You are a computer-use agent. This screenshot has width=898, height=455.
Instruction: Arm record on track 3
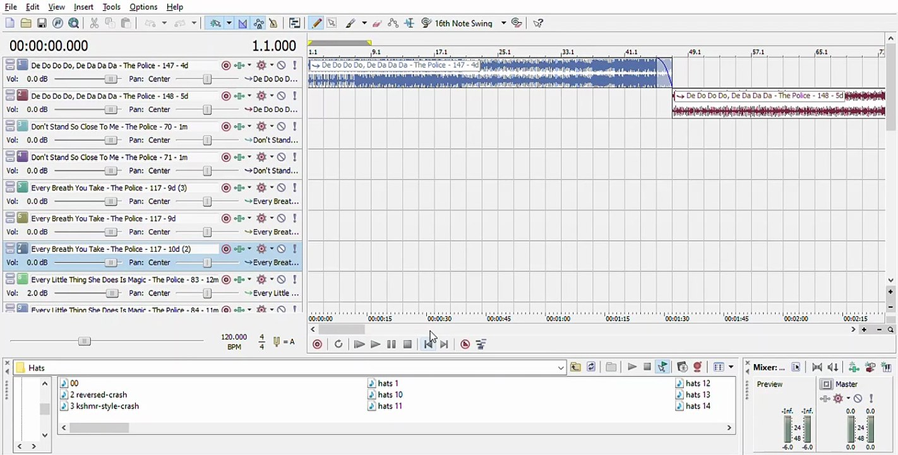(x=225, y=126)
